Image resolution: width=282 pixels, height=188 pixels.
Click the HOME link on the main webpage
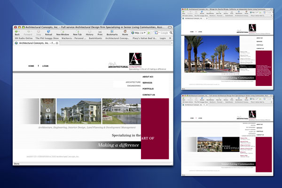pos(31,66)
